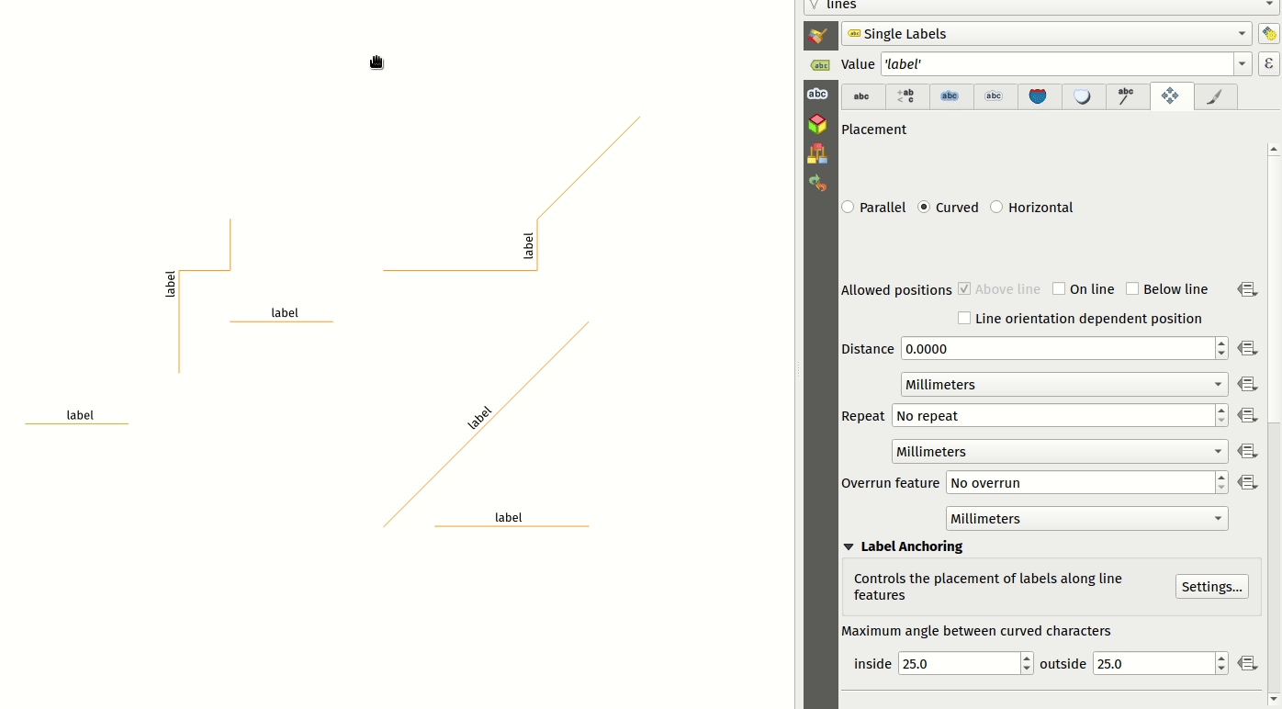Image resolution: width=1282 pixels, height=709 pixels.
Task: Collapse the Label Anchoring section
Action: point(849,546)
